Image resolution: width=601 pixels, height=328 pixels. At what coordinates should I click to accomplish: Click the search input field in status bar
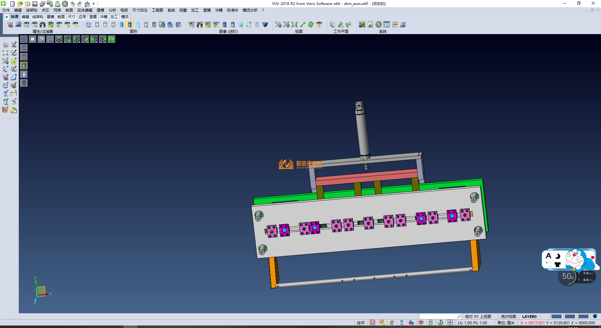tap(438, 316)
